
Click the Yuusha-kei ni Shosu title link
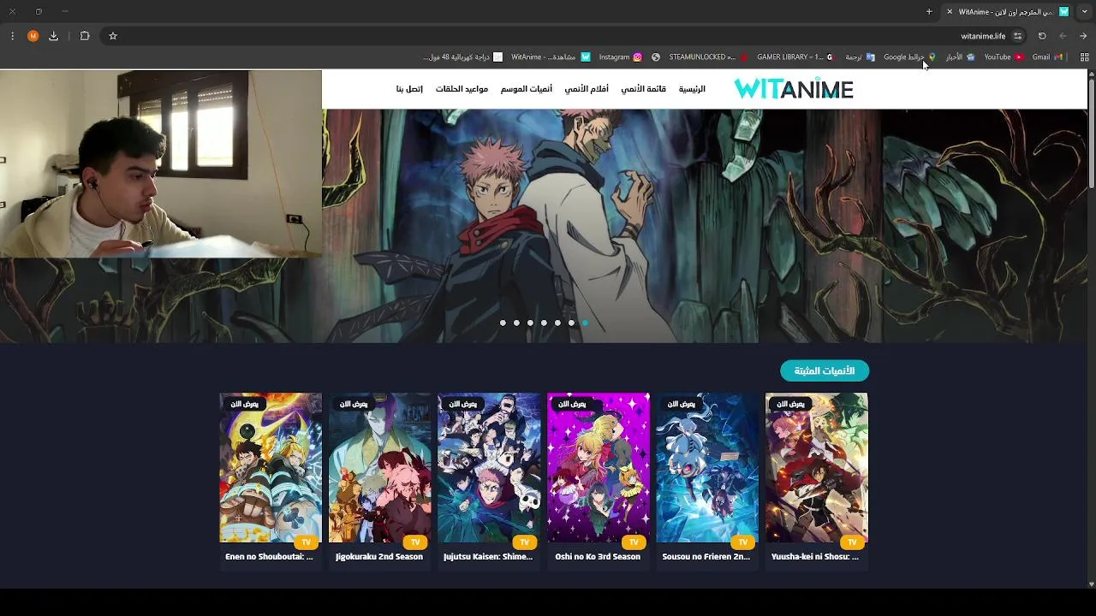pyautogui.click(x=815, y=557)
